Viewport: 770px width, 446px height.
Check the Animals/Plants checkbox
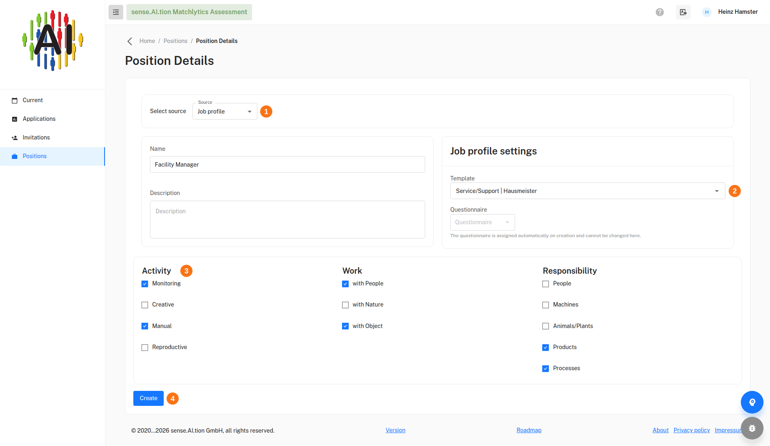pos(545,326)
